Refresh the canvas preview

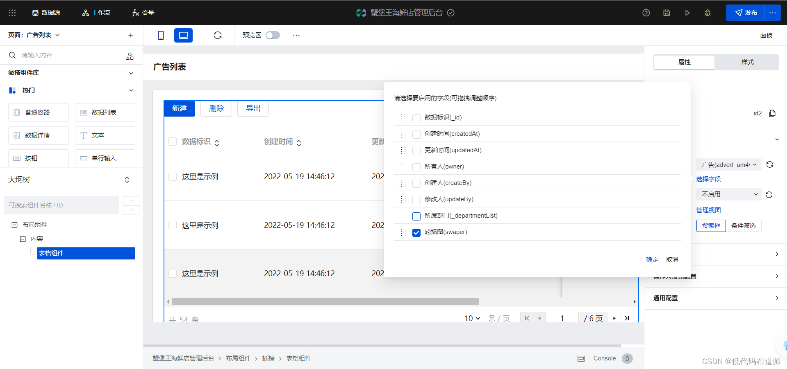click(x=218, y=35)
